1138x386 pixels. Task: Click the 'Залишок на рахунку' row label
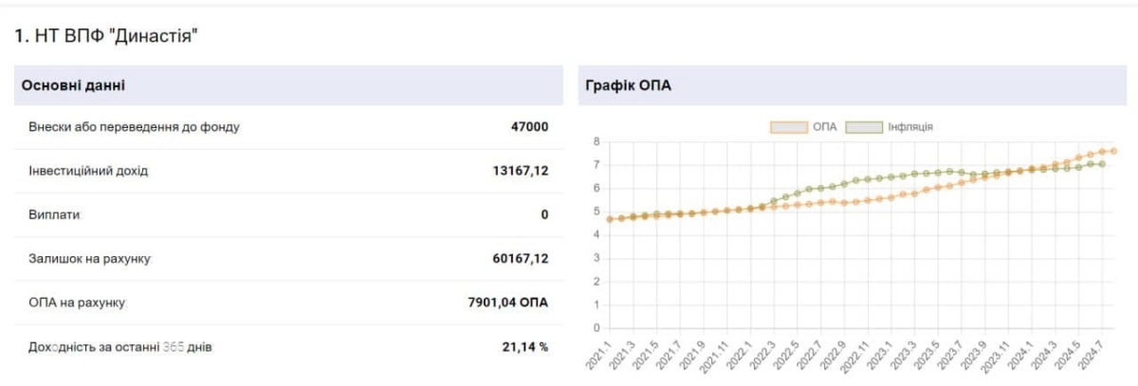coord(90,258)
